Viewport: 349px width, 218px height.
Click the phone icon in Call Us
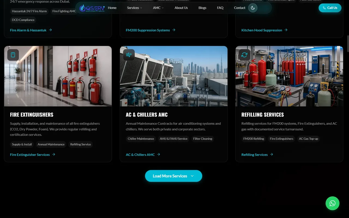324,8
